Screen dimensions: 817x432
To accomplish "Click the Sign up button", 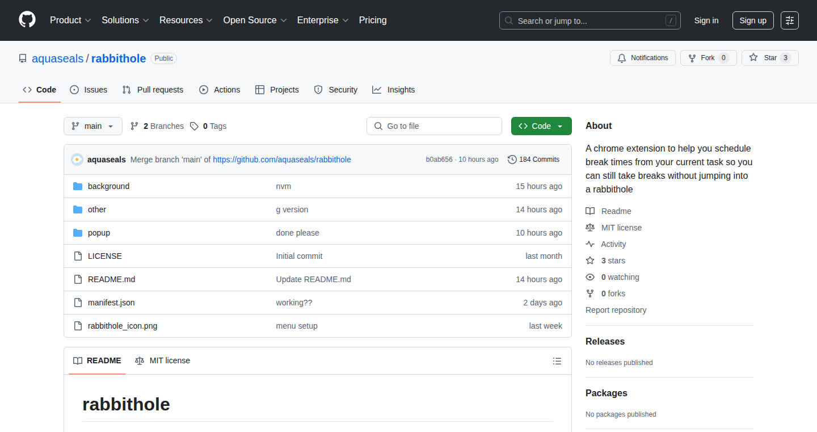I will pos(753,20).
